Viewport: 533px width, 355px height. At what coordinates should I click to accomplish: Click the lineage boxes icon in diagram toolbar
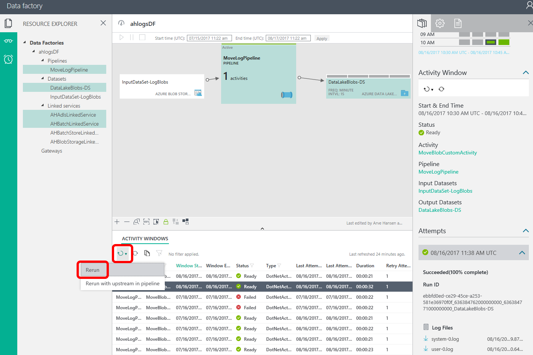pyautogui.click(x=185, y=222)
